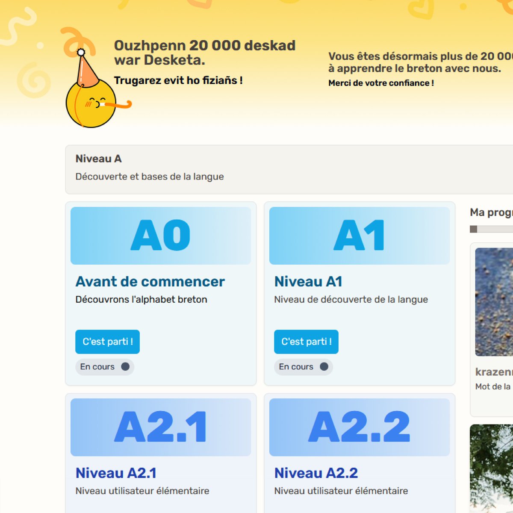Screen dimensions: 513x513
Task: Click the A0 level banner
Action: click(161, 236)
